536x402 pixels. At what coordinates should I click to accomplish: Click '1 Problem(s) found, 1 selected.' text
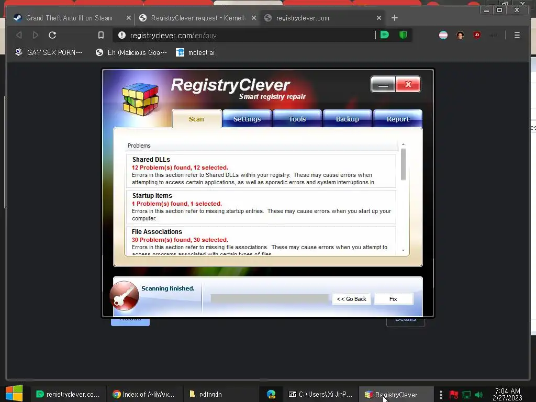[x=177, y=204]
